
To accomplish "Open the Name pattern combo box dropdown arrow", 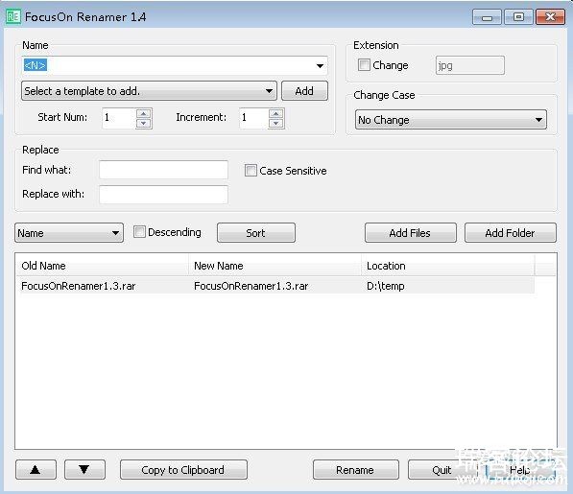I will click(320, 66).
